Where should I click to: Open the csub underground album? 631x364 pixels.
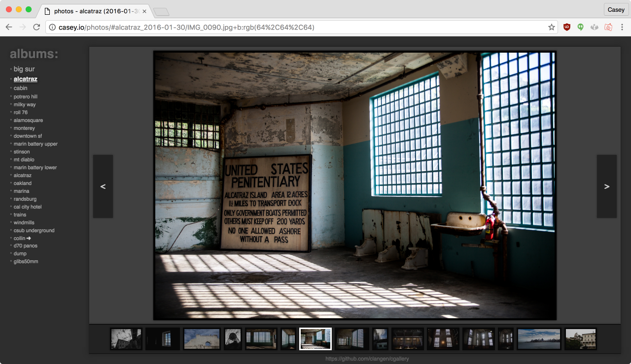(34, 230)
